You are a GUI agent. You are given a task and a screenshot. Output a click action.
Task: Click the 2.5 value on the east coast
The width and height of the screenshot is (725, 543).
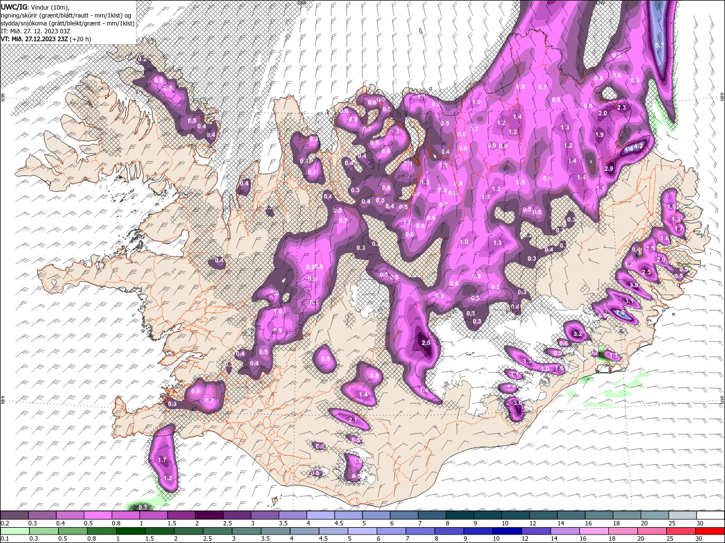(x=646, y=272)
